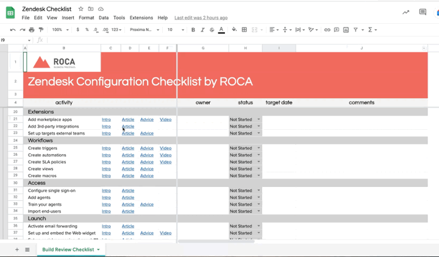Open the Insert menu

click(68, 18)
